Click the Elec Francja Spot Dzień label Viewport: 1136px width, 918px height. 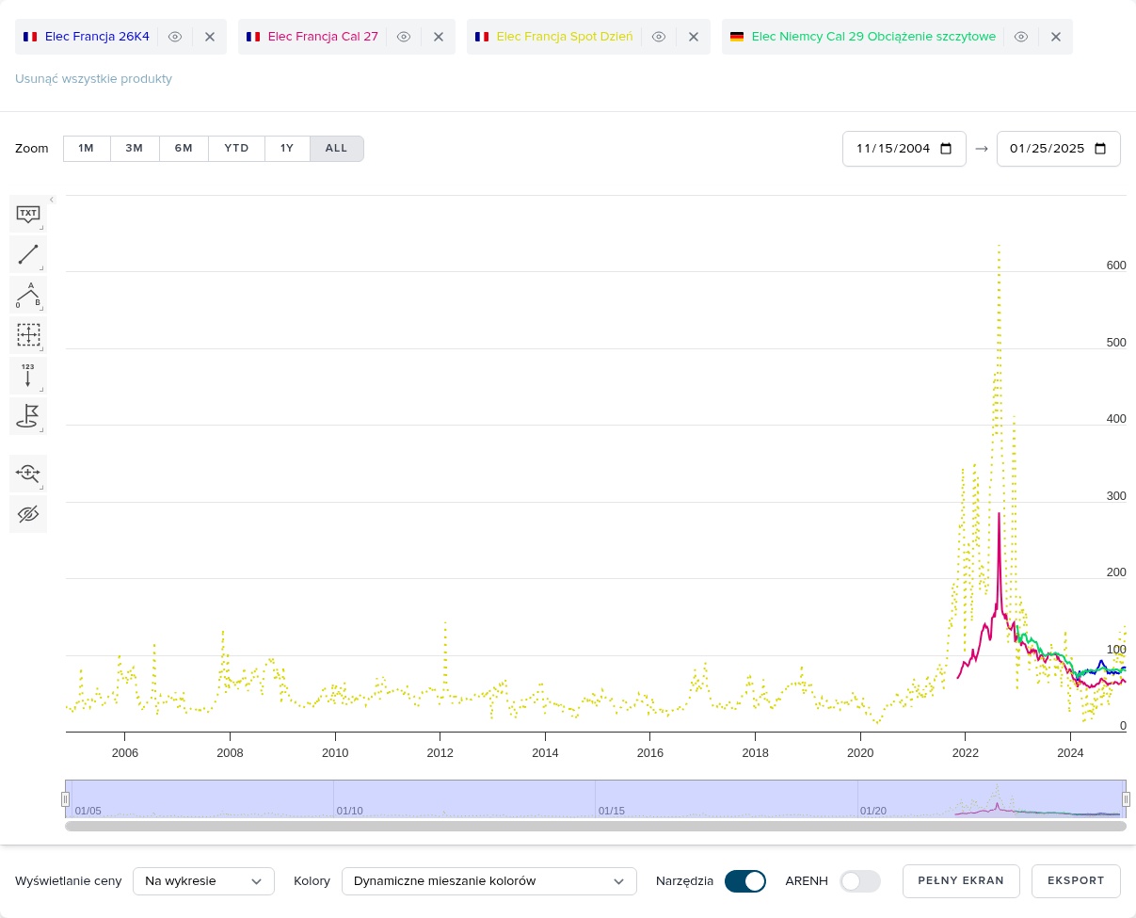pos(565,37)
